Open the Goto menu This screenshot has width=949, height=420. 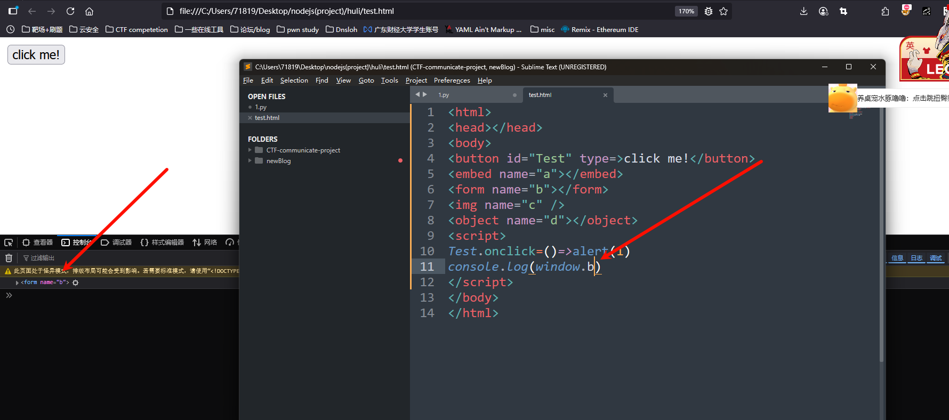tap(366, 80)
